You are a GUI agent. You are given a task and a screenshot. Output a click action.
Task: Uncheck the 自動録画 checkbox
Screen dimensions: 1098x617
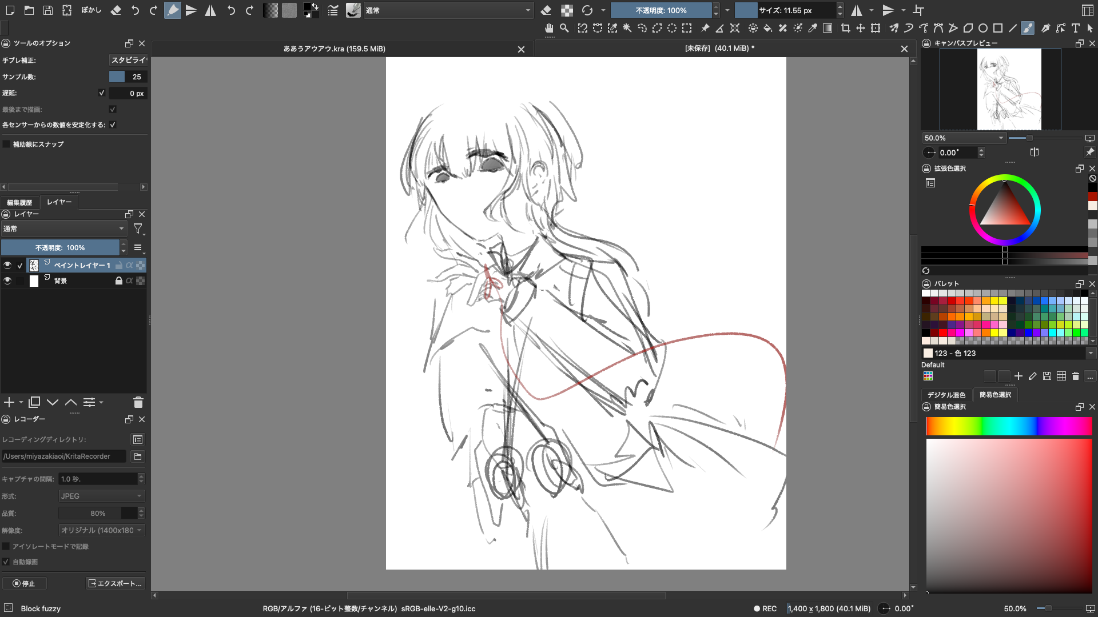click(x=6, y=562)
